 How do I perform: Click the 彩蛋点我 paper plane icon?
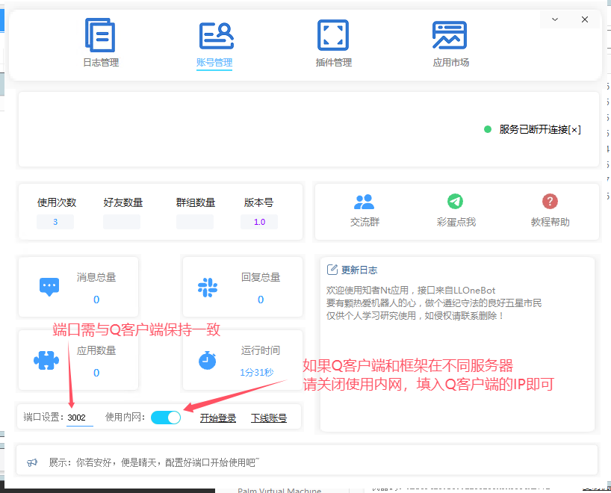pos(455,202)
